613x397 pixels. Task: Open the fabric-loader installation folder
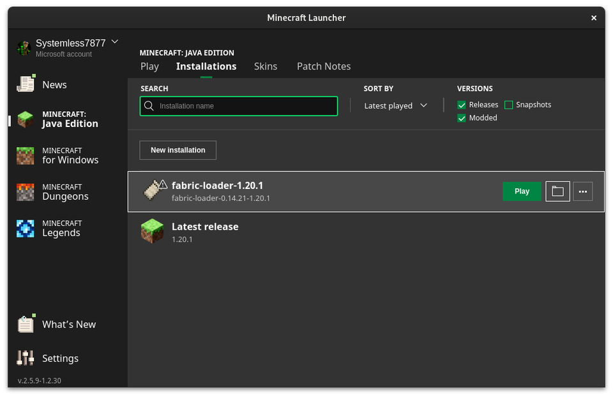[557, 191]
